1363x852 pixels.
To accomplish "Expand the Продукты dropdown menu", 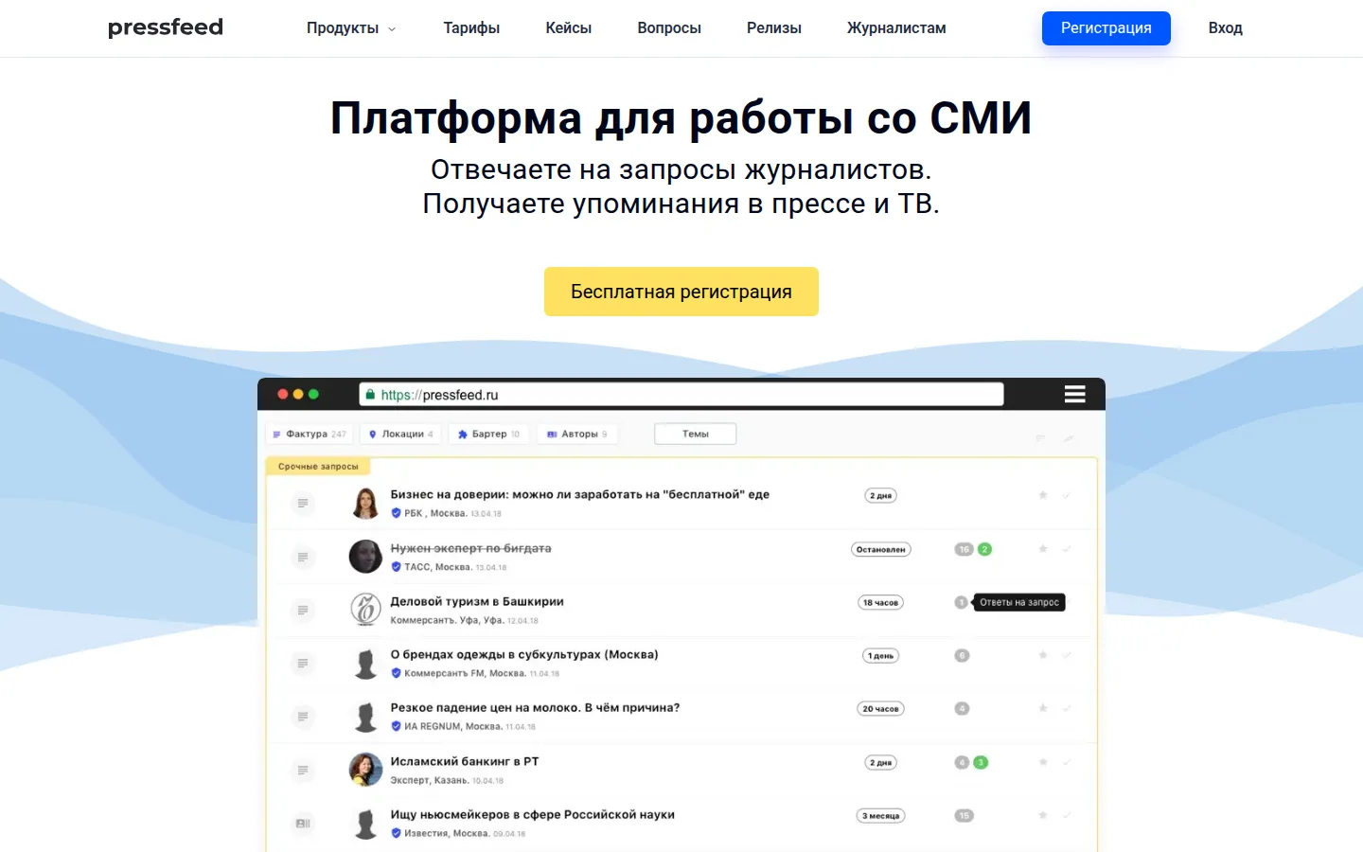I will pos(351,28).
